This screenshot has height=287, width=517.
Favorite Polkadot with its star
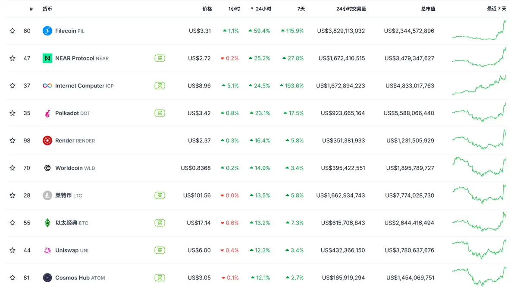pos(13,113)
